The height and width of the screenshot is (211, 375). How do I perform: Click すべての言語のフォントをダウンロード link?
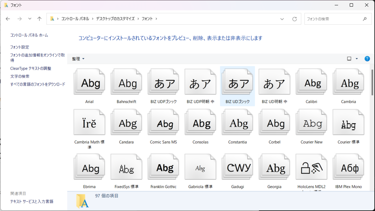coord(38,84)
